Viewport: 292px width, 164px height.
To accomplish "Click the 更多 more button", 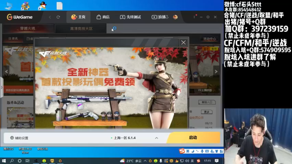I will click(x=207, y=112).
